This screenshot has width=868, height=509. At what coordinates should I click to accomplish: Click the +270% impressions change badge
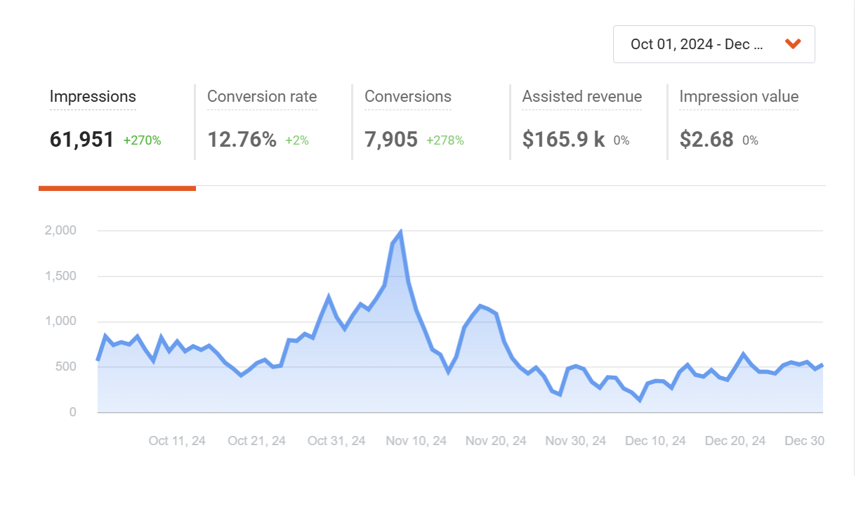[142, 140]
